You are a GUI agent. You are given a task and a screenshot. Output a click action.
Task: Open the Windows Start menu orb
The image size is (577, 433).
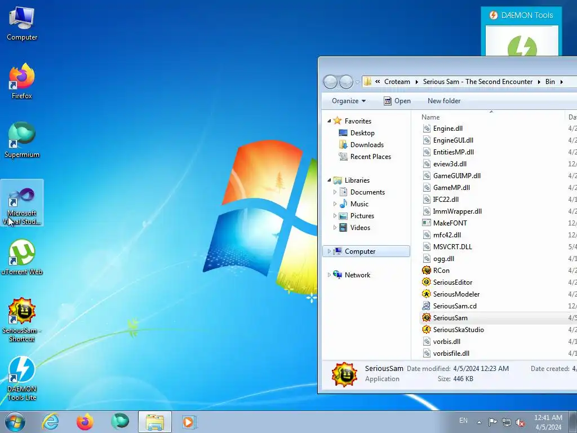(x=15, y=422)
